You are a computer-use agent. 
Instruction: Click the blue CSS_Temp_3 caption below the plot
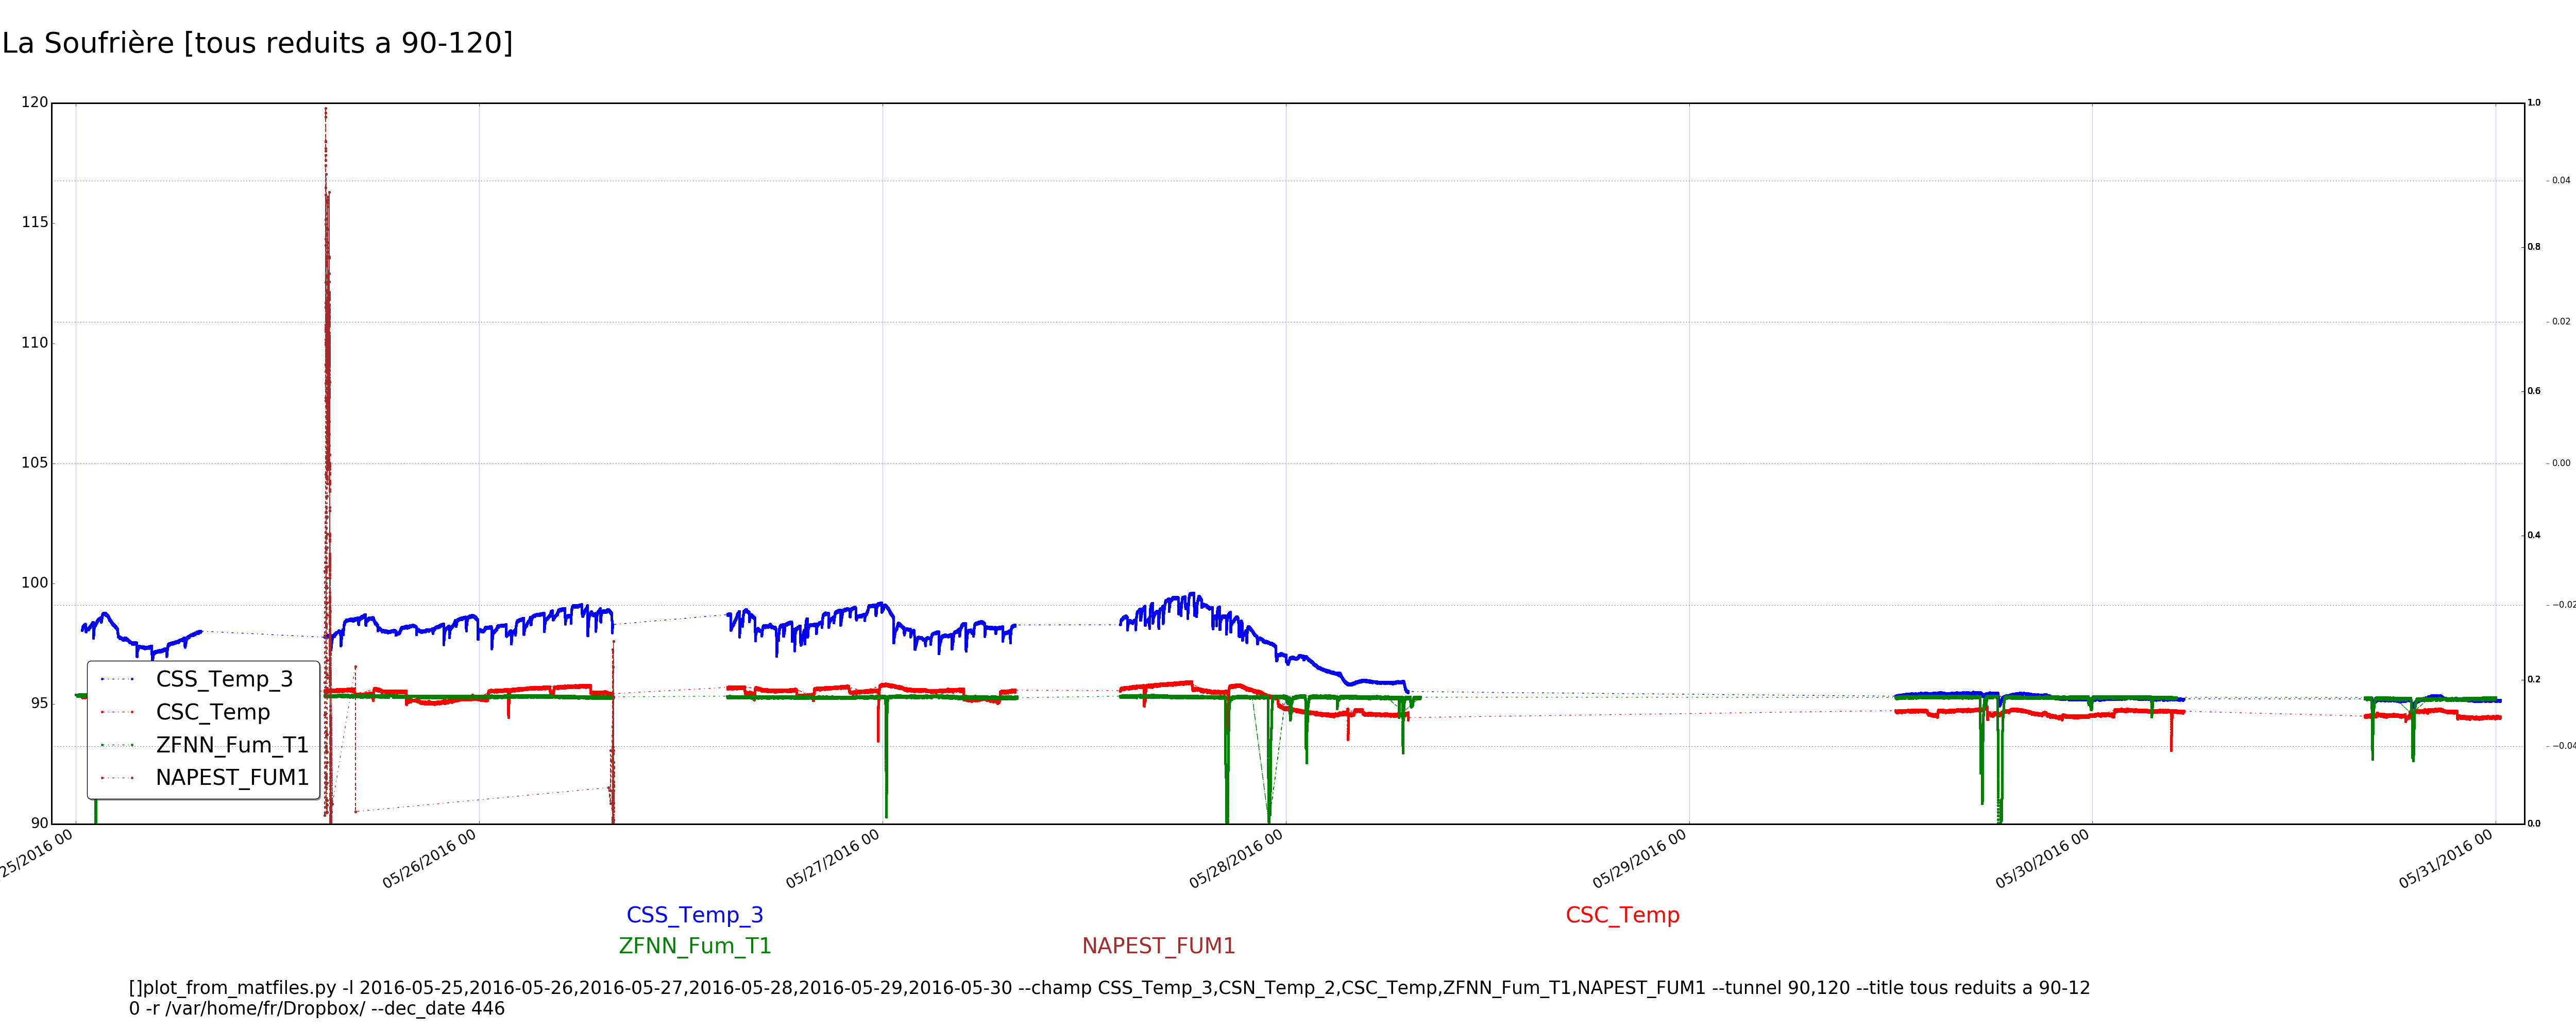click(695, 915)
